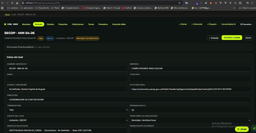Click the browser address bar URL
The image size is (256, 133).
click(43, 3)
